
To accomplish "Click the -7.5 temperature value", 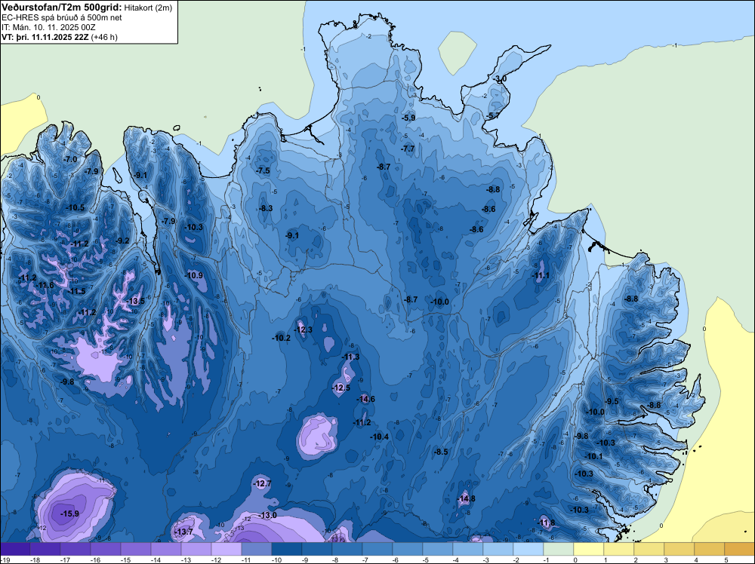I will point(263,170).
